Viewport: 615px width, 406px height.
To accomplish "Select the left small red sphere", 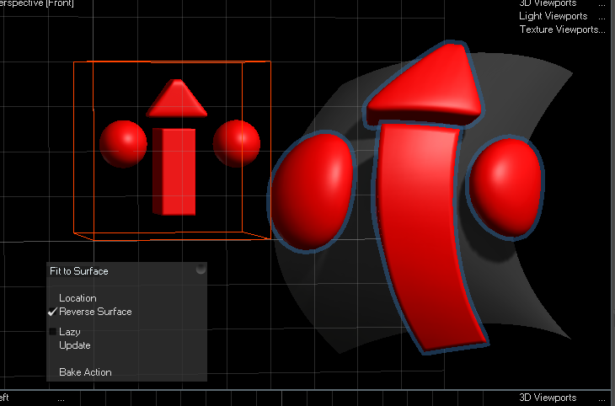I will [x=123, y=144].
